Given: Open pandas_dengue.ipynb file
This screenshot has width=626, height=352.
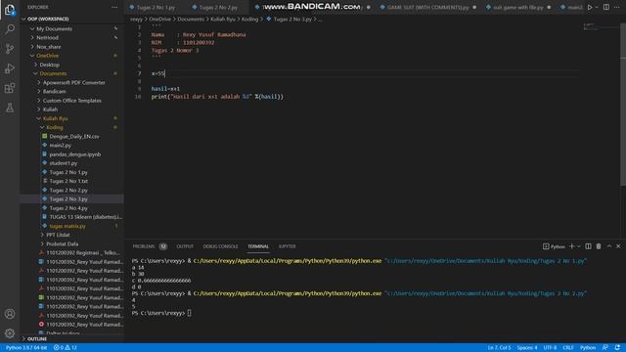Looking at the screenshot, I should point(71,154).
